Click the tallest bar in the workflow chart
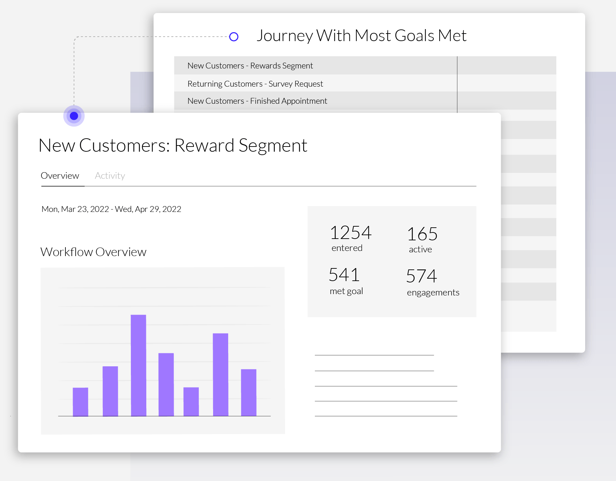Screen dimensions: 616x481 coord(138,365)
